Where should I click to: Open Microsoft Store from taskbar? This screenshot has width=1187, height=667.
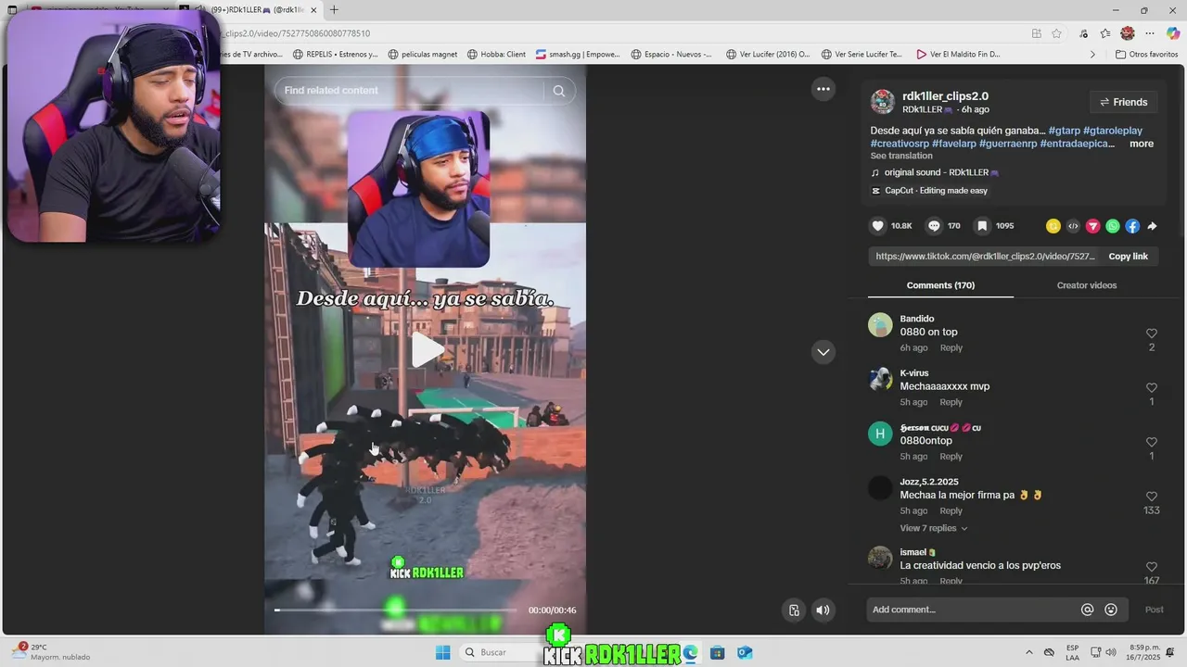click(x=717, y=652)
